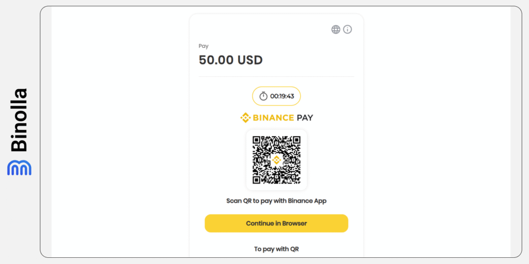Click the top-right corner square of the QR code
This screenshot has width=529, height=264.
pyautogui.click(x=294, y=142)
